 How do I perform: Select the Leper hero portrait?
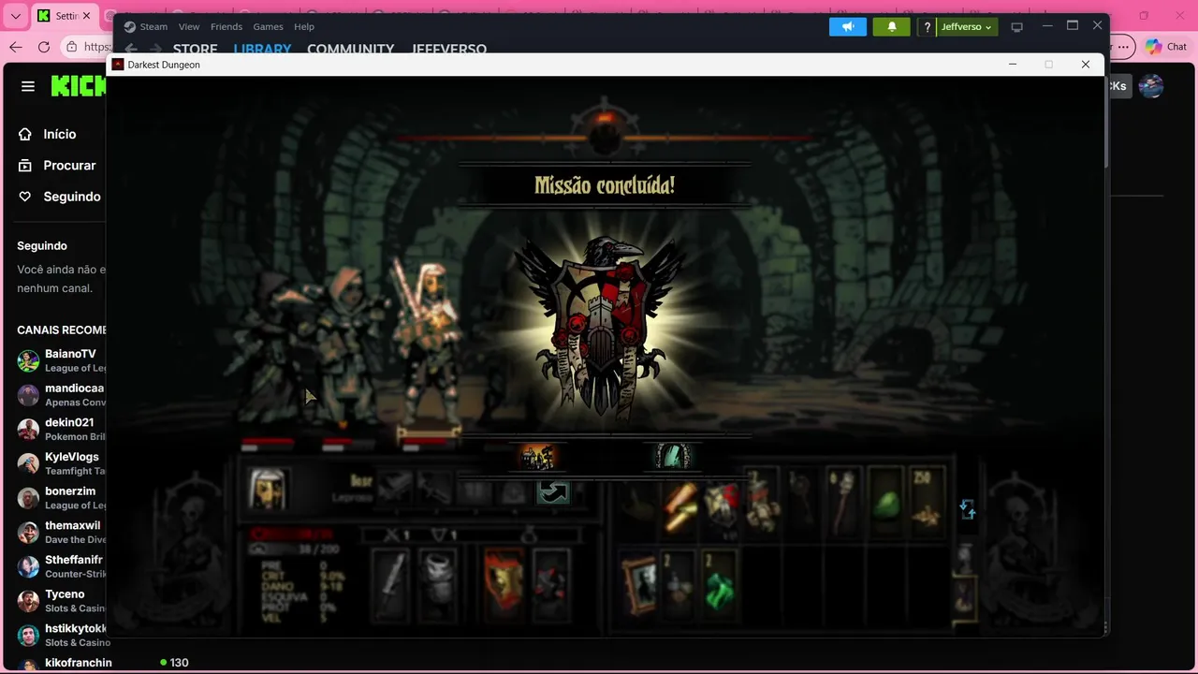[x=268, y=489]
